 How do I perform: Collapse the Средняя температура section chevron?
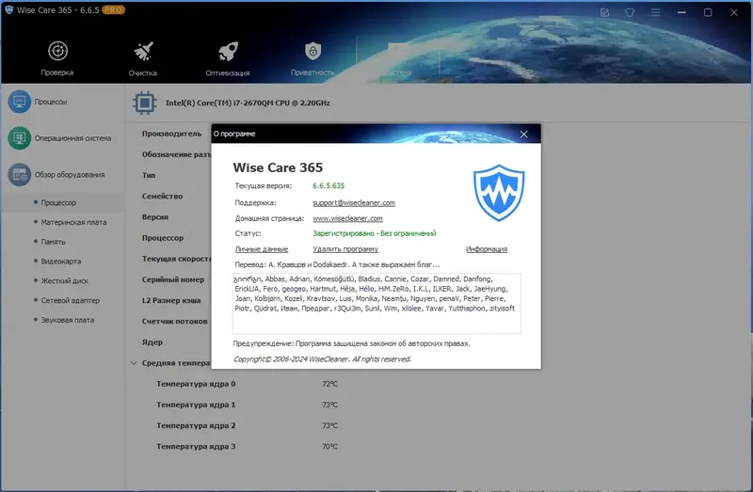[134, 363]
